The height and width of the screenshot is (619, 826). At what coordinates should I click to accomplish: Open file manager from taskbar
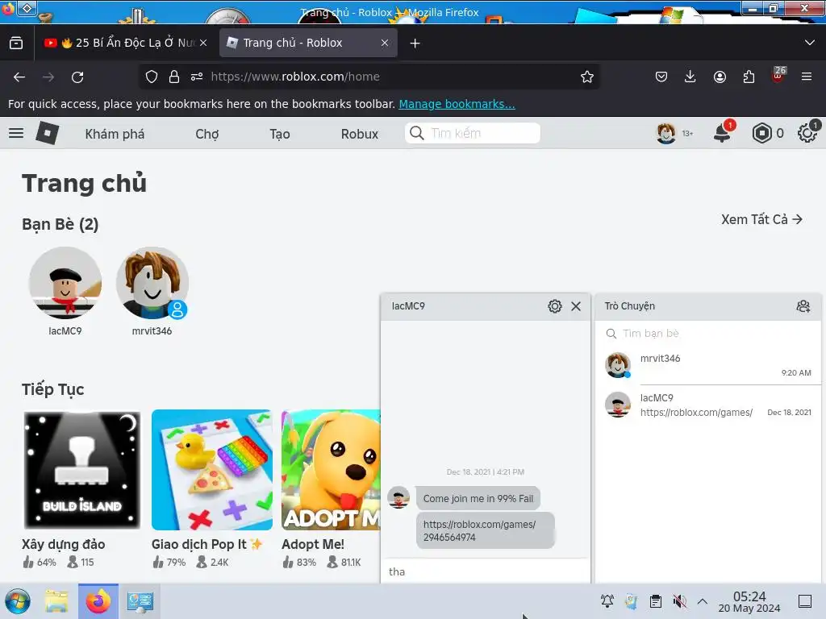tap(56, 601)
